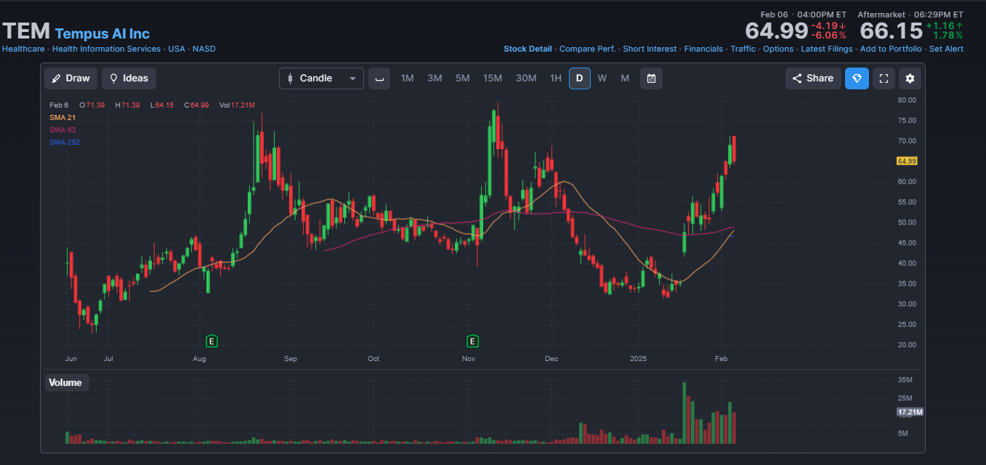Click the scale bracket icon button

(379, 78)
